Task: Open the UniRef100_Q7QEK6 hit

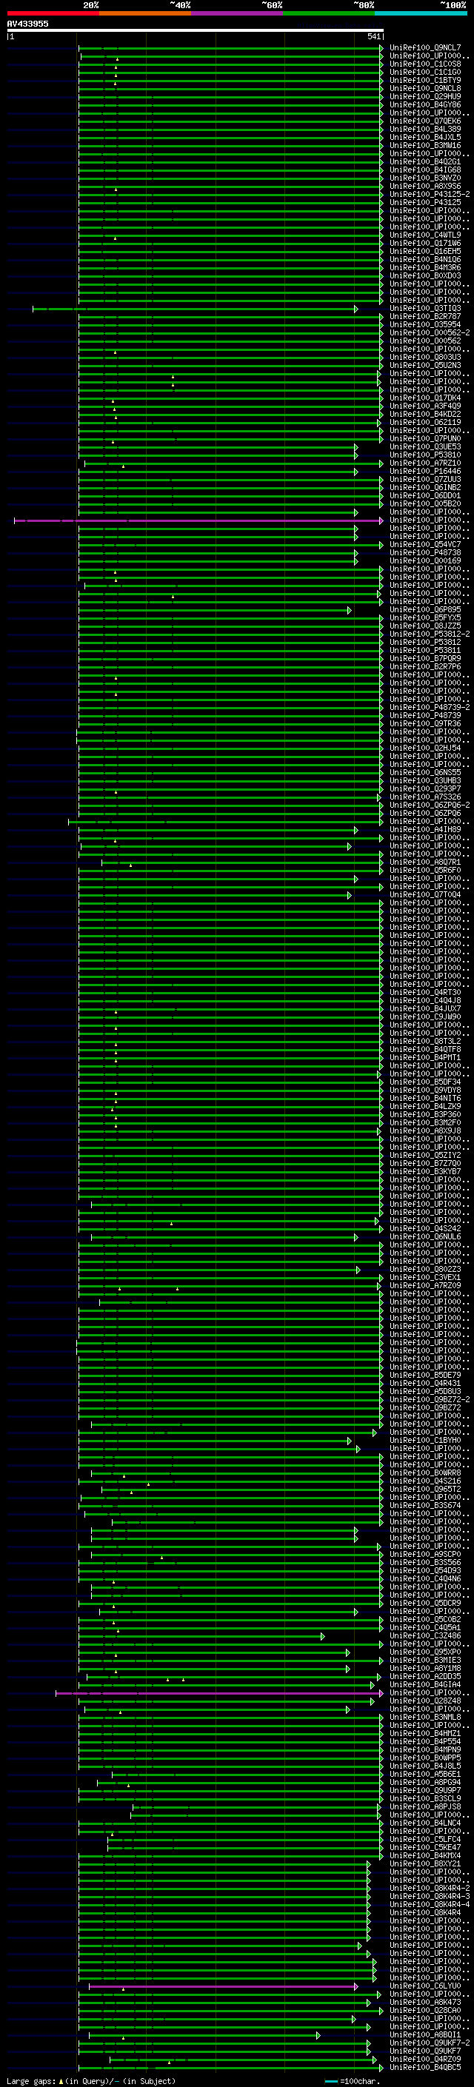Action: click(424, 121)
